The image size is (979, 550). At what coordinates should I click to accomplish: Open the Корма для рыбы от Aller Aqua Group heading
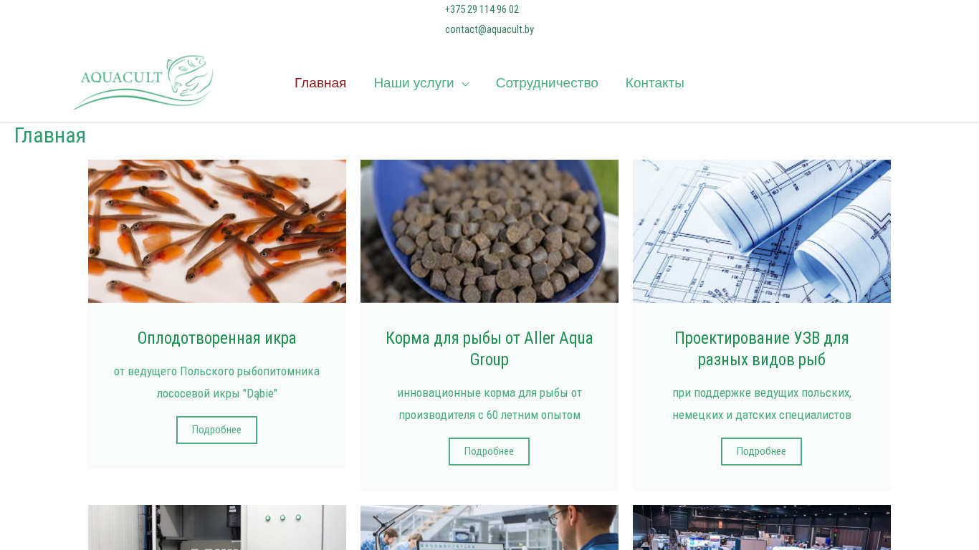(x=489, y=349)
